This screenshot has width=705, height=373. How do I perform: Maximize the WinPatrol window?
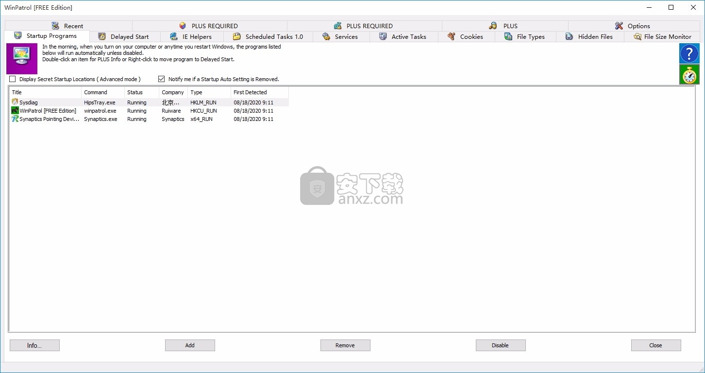(x=671, y=7)
